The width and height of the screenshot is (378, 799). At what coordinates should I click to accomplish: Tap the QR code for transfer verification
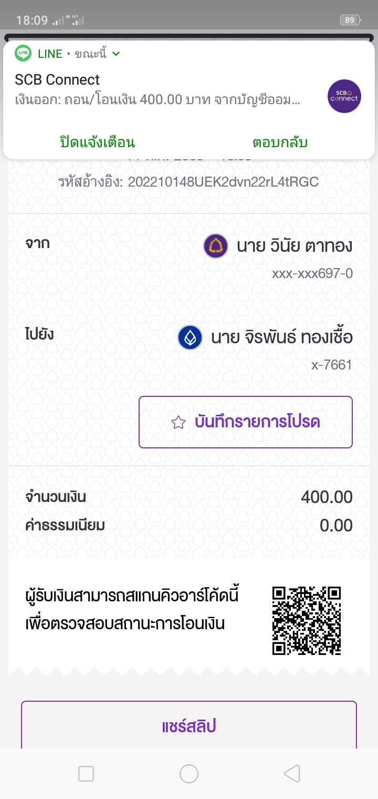307,621
